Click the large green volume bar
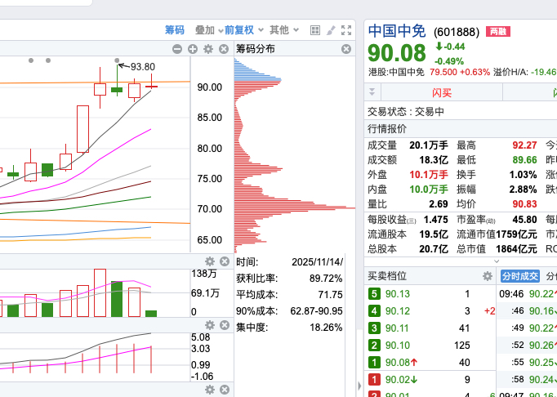 click(x=117, y=299)
